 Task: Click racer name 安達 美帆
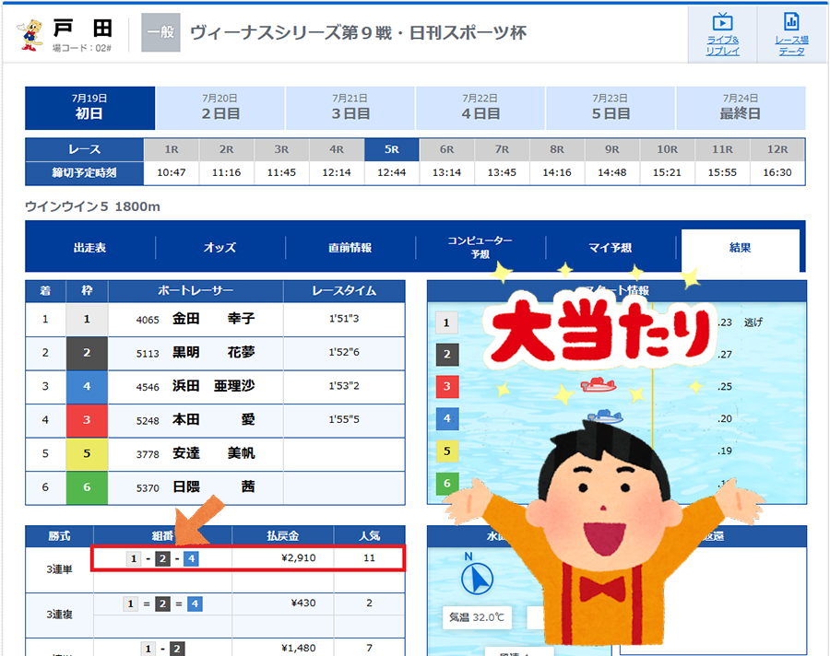click(x=214, y=453)
